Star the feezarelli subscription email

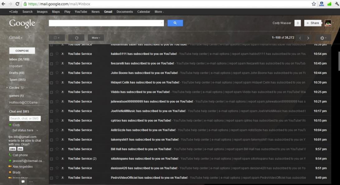[x=57, y=63]
